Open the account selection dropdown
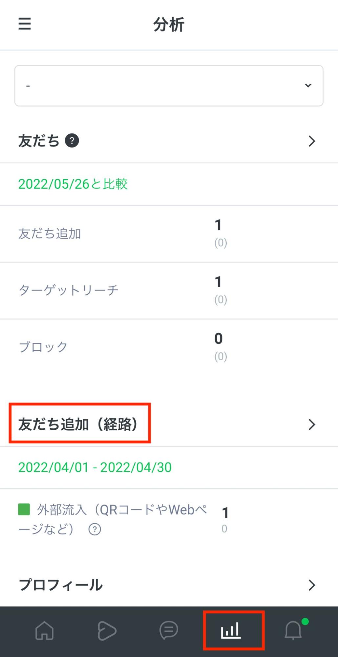338x657 pixels. coord(169,85)
